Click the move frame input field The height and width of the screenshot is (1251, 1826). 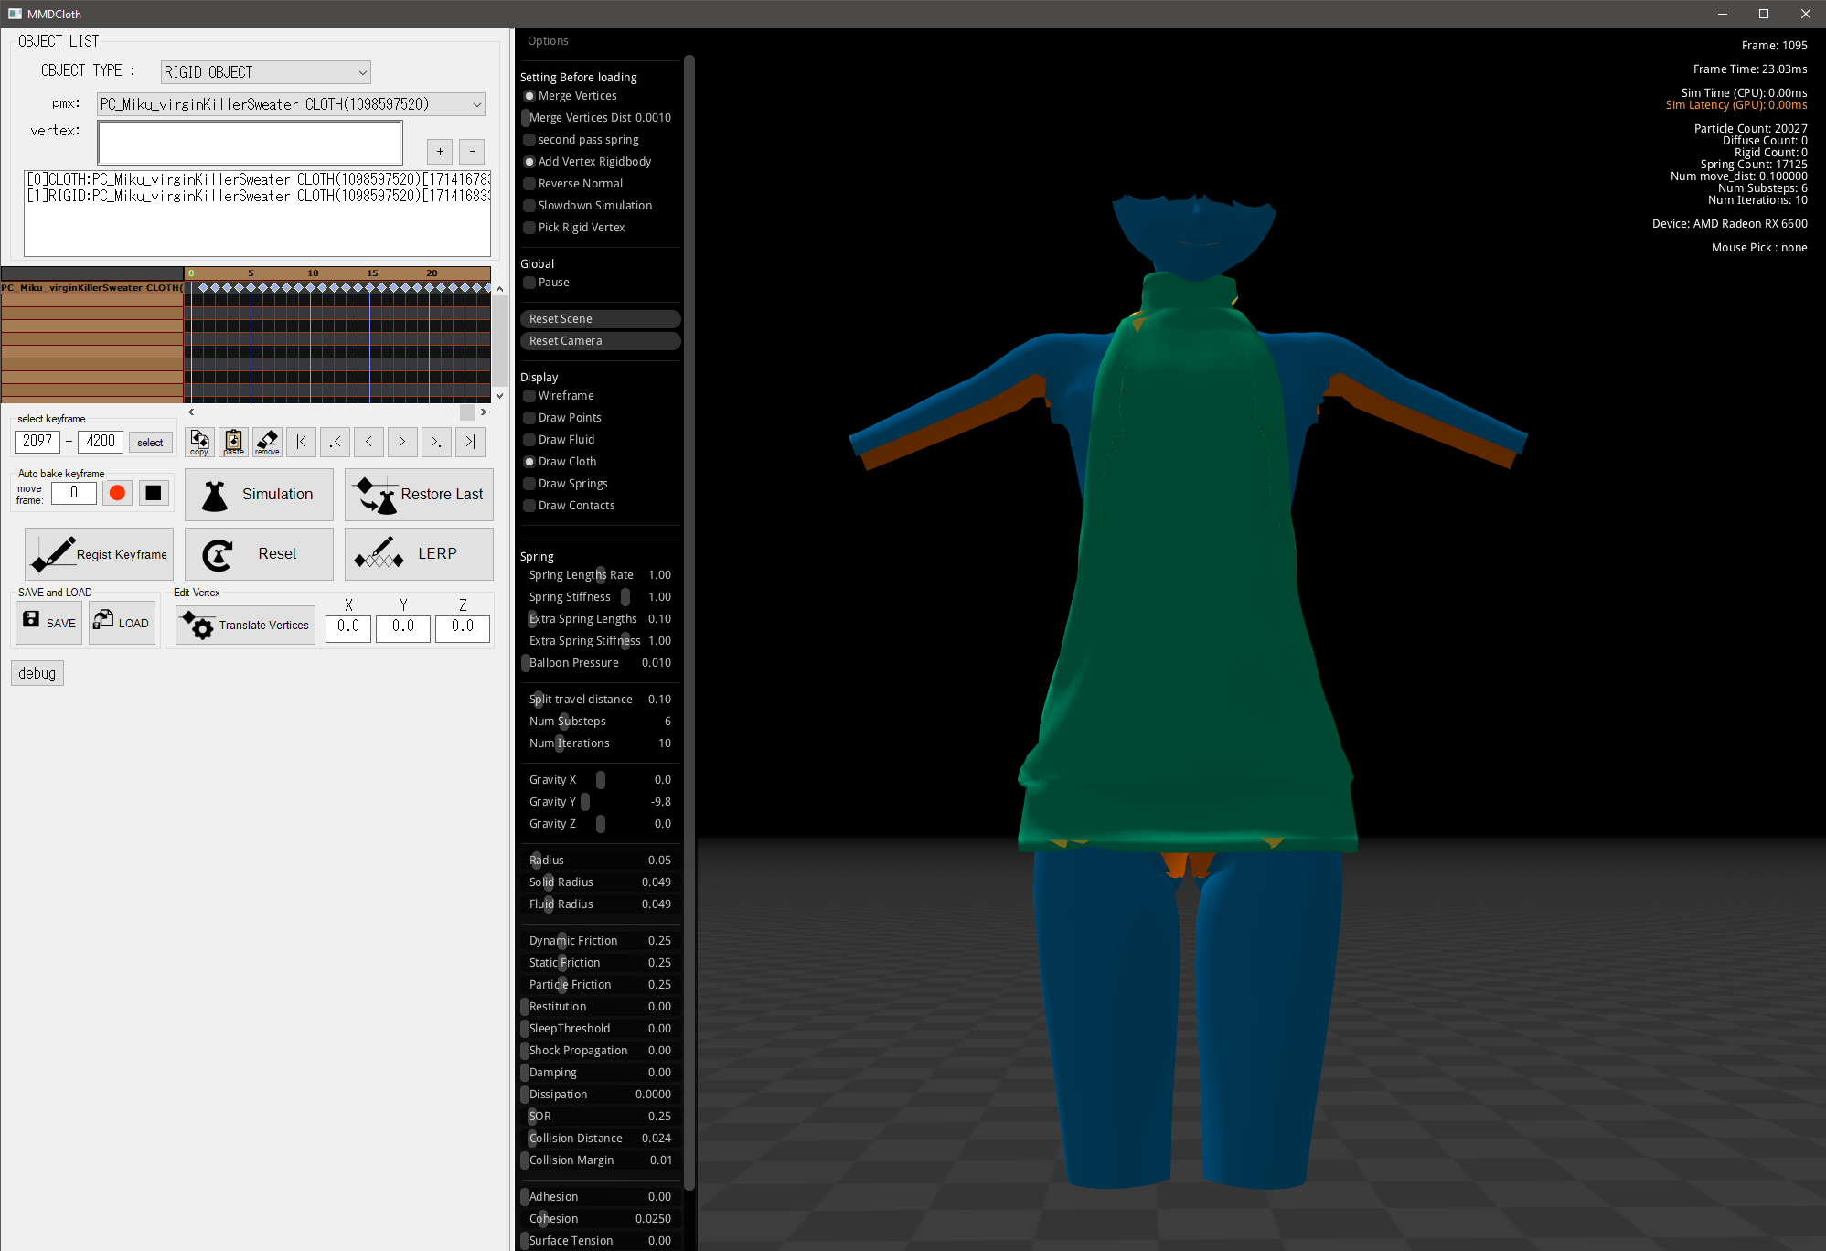[x=74, y=493]
